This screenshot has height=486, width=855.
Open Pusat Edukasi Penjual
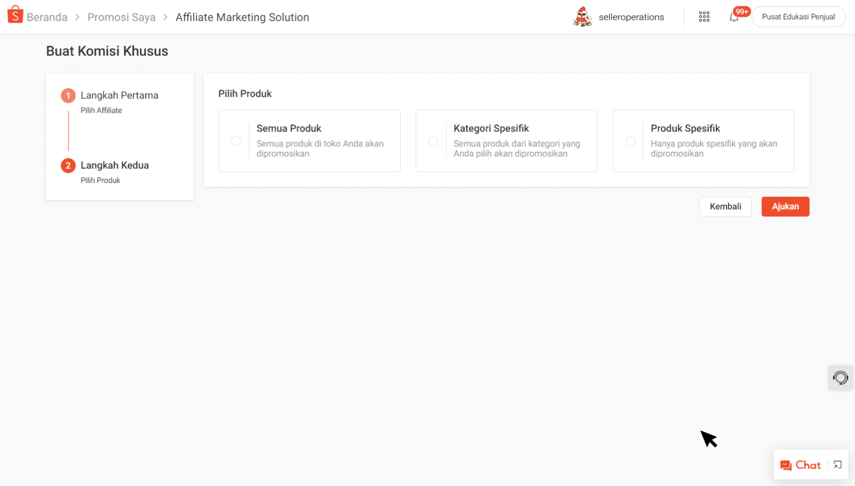pyautogui.click(x=798, y=16)
